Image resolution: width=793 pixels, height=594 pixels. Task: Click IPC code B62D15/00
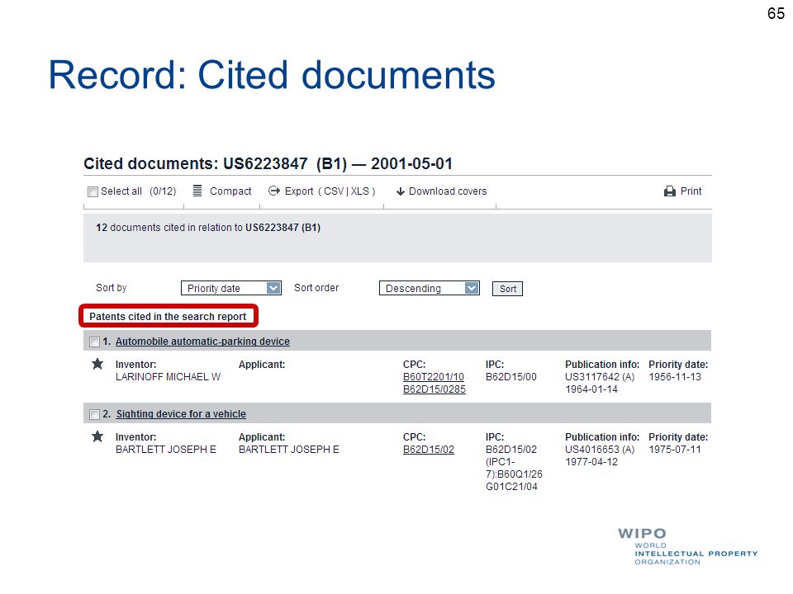[511, 377]
